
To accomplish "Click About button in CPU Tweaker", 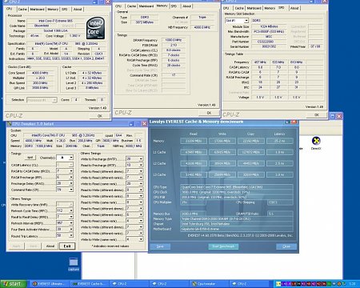I will tap(50, 246).
